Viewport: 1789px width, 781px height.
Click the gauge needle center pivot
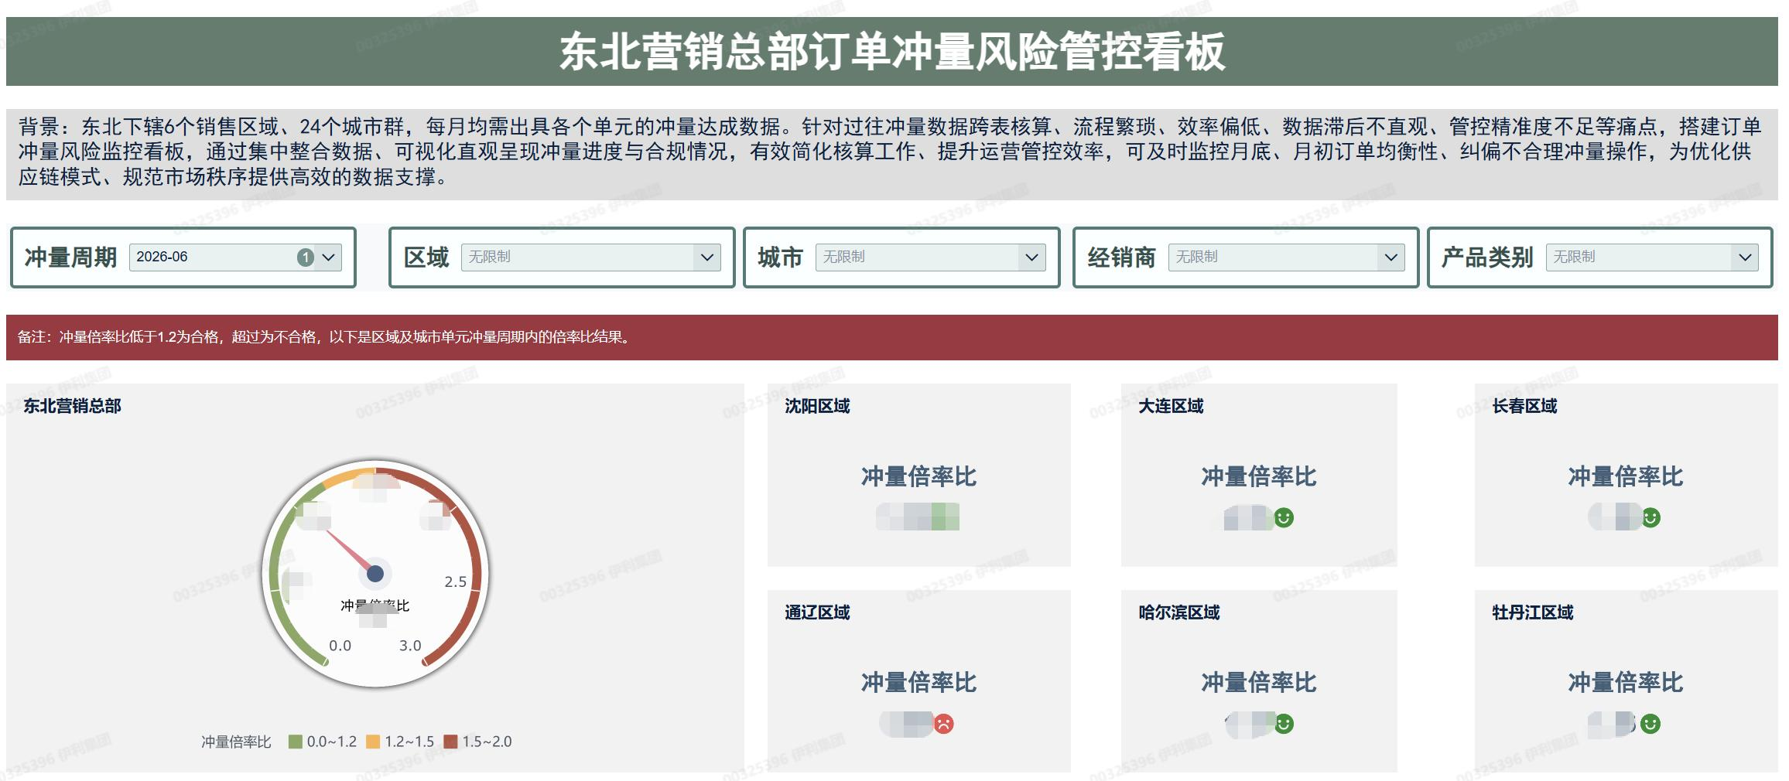point(375,573)
